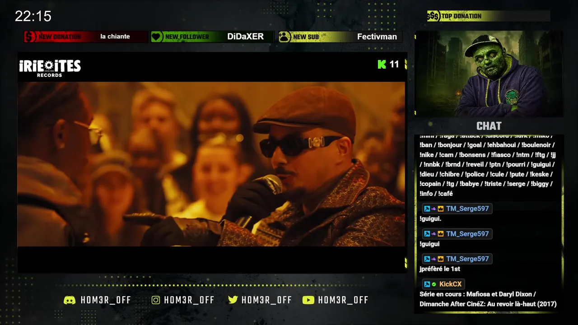Click the !police command in chat
Screen dimensions: 578x325
474,174
